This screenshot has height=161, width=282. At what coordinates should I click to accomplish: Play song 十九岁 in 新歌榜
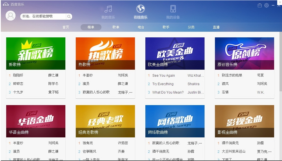18,92
